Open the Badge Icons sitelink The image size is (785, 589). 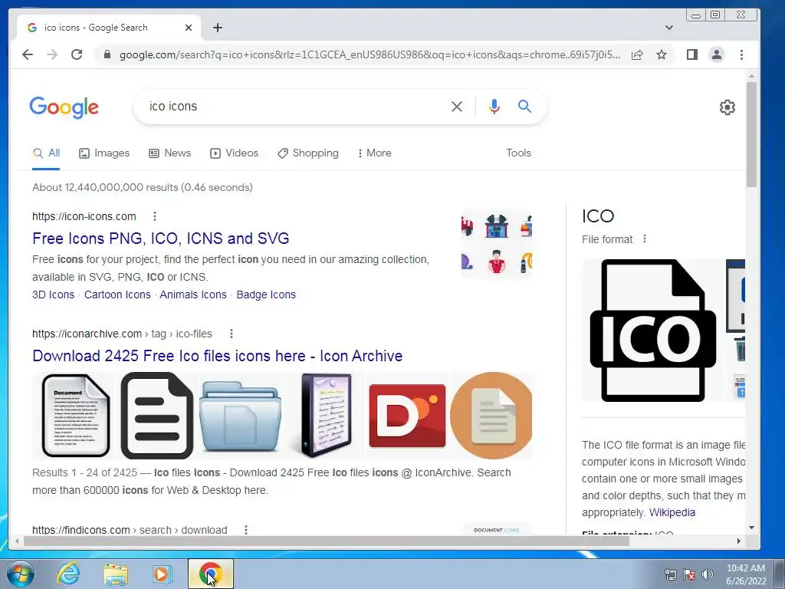tap(266, 294)
